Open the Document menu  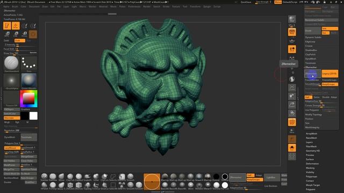pos(34,6)
